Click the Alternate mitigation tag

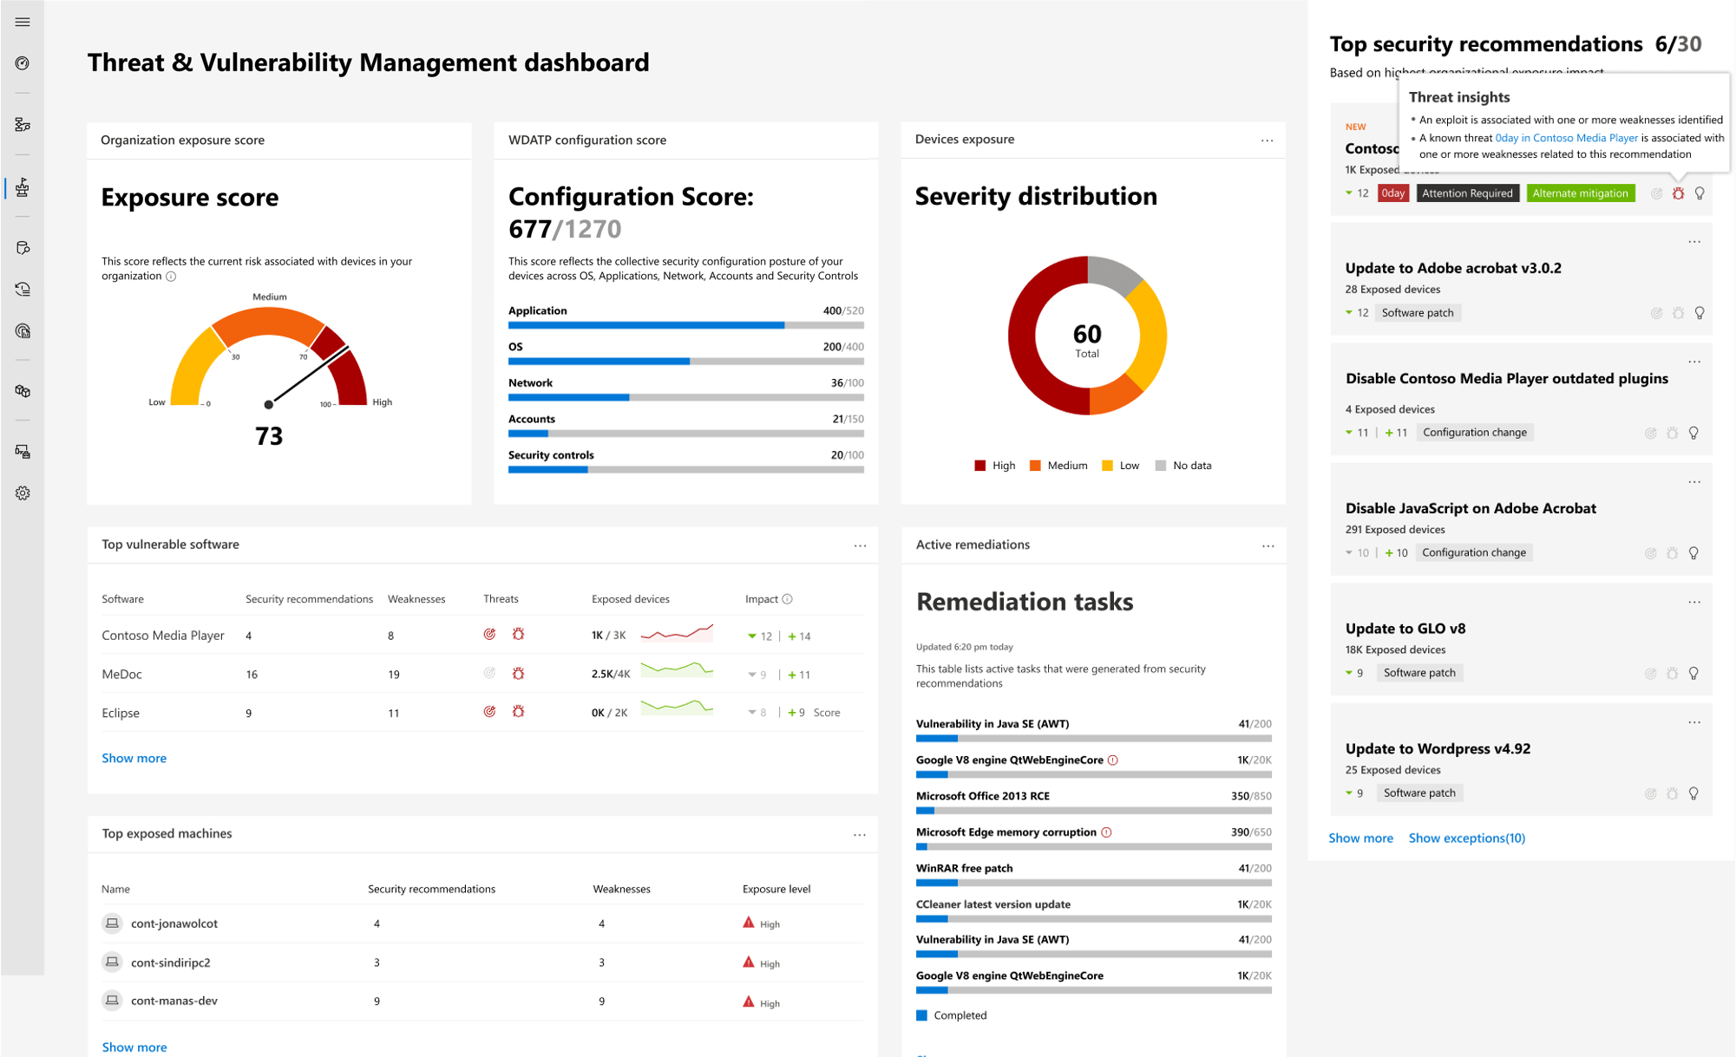point(1579,193)
